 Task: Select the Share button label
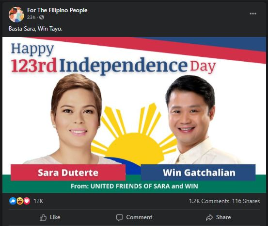click(223, 217)
